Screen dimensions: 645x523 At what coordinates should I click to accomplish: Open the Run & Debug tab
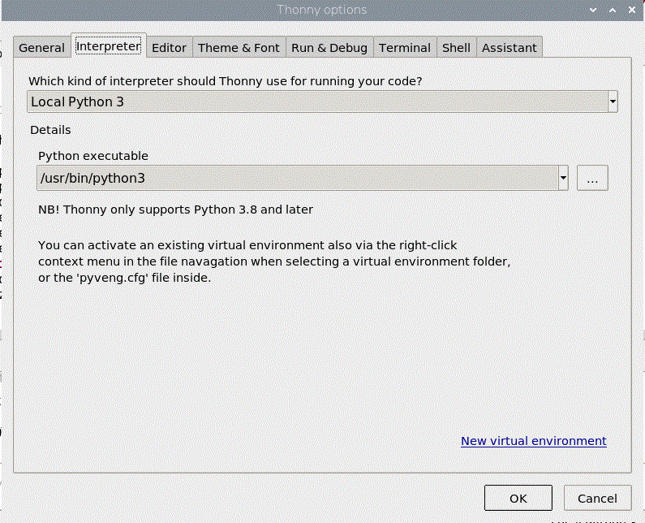coord(329,48)
